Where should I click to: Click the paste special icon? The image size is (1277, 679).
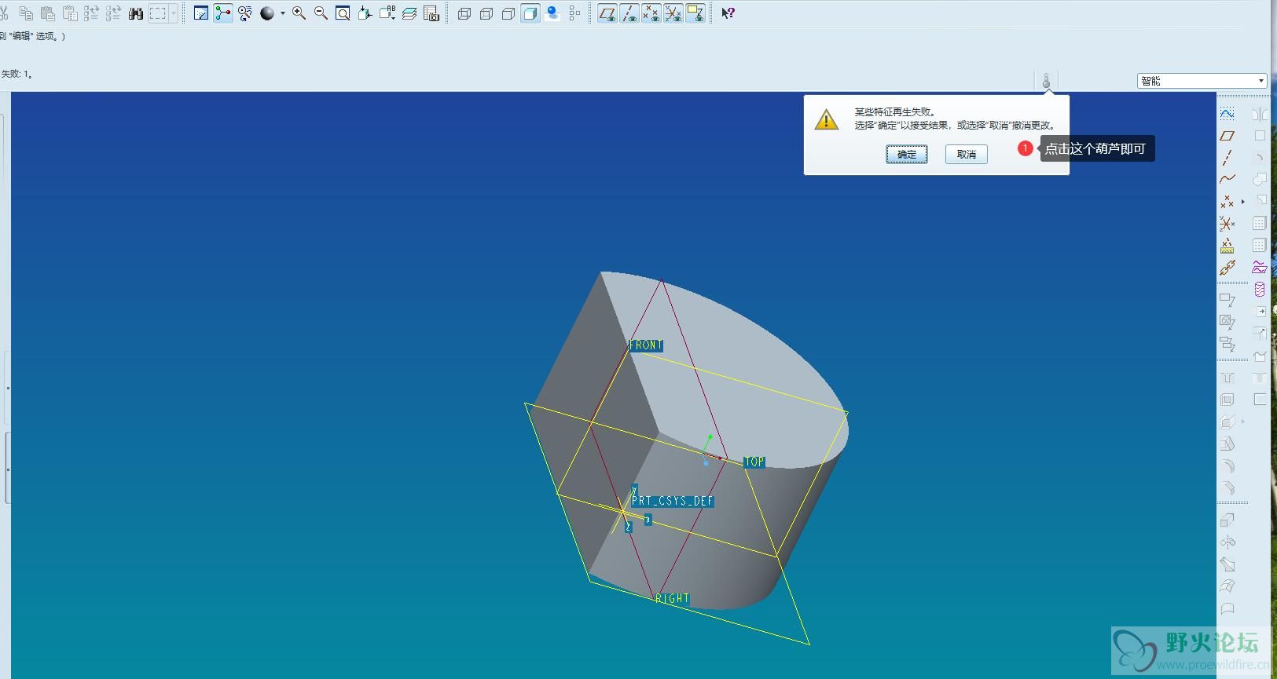pos(70,13)
